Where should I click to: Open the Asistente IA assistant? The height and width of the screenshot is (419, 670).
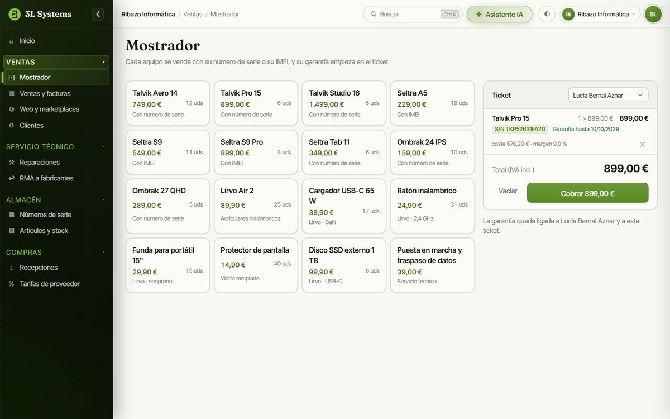click(x=500, y=14)
